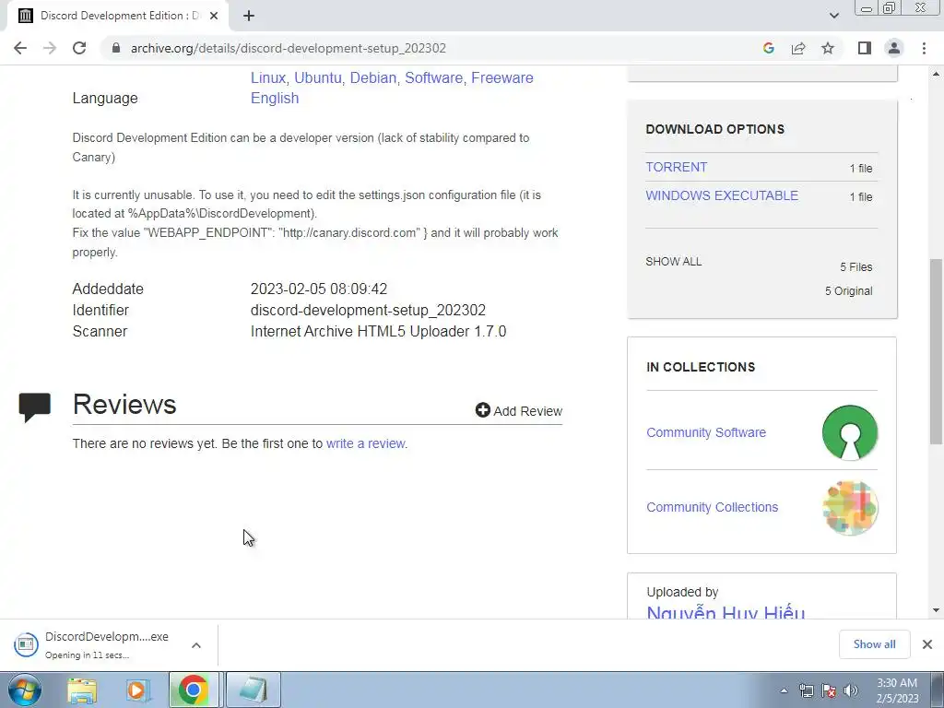944x708 pixels.
Task: Click the Add Review button
Action: pos(519,410)
